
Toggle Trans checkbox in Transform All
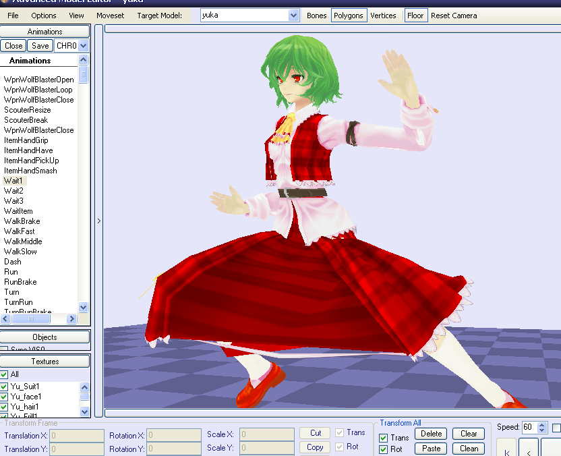tap(383, 438)
